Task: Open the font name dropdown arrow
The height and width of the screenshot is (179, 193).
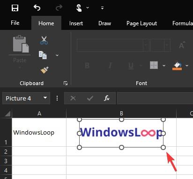Action: [x=146, y=45]
